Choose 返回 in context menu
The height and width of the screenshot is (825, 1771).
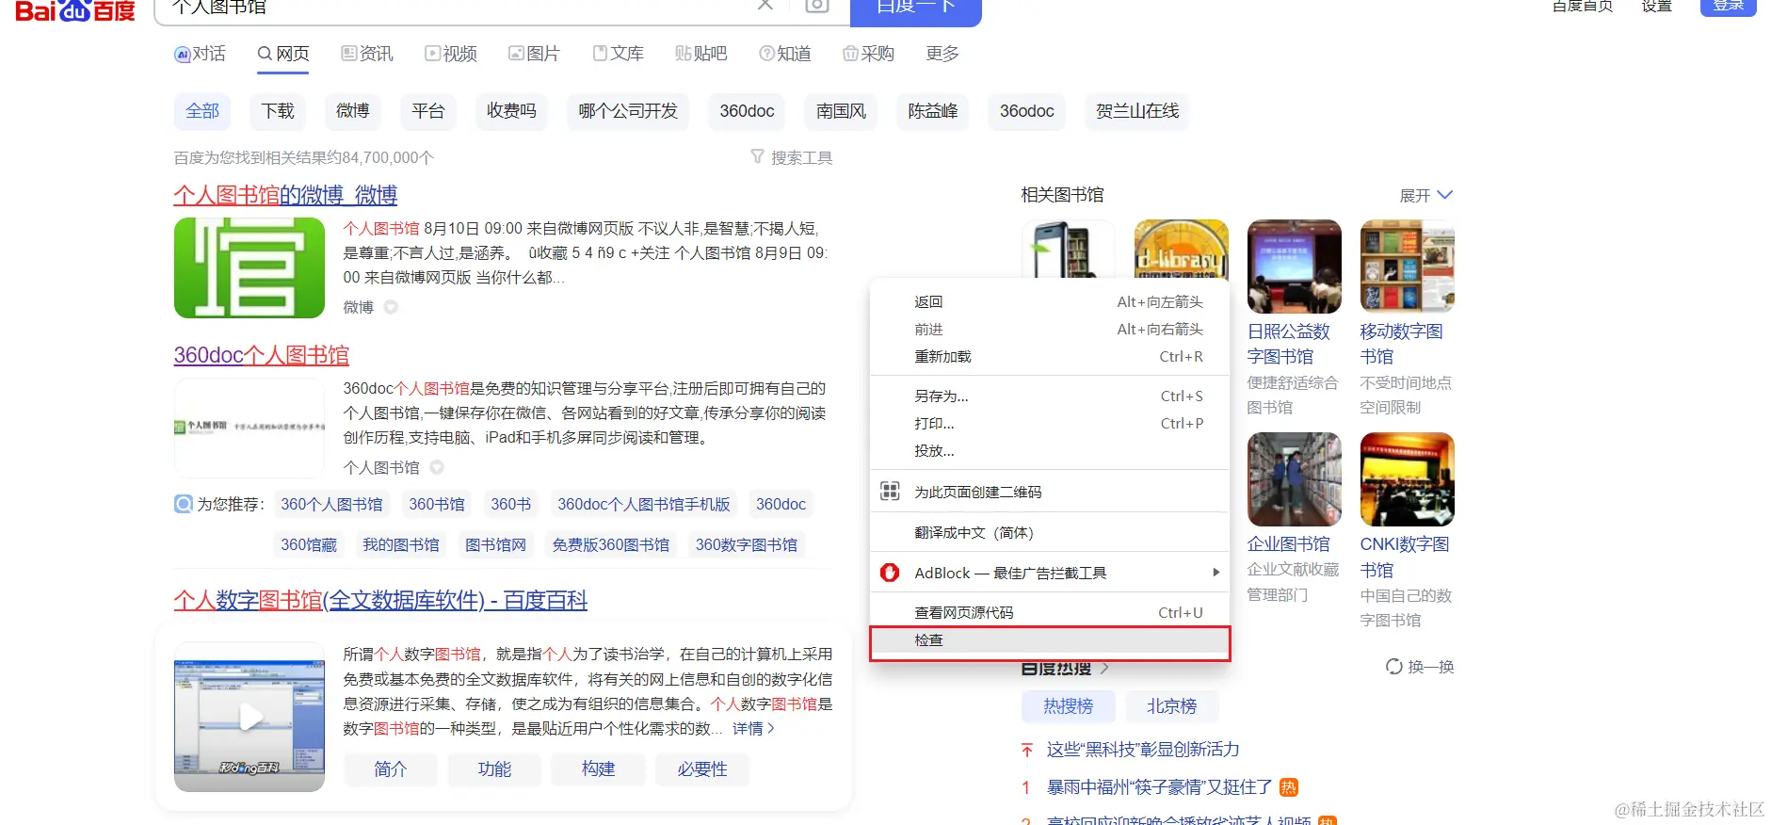[x=1049, y=302]
